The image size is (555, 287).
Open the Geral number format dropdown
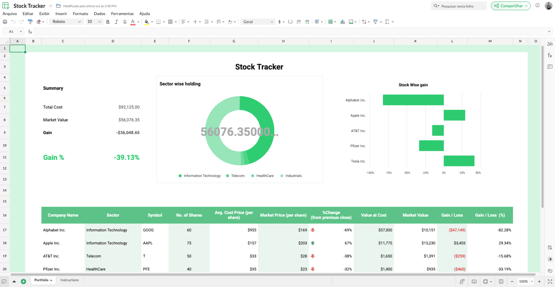(258, 22)
